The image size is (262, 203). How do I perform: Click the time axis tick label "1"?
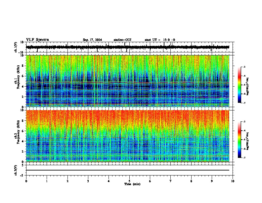(x=47, y=181)
